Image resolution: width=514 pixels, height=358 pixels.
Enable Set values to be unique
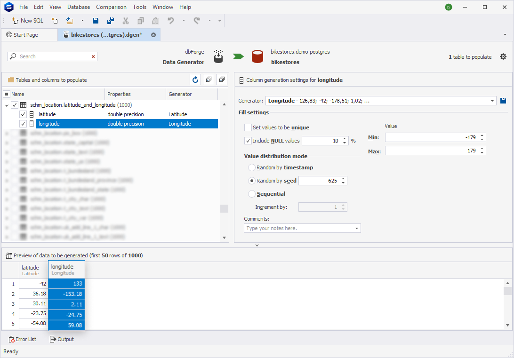248,127
